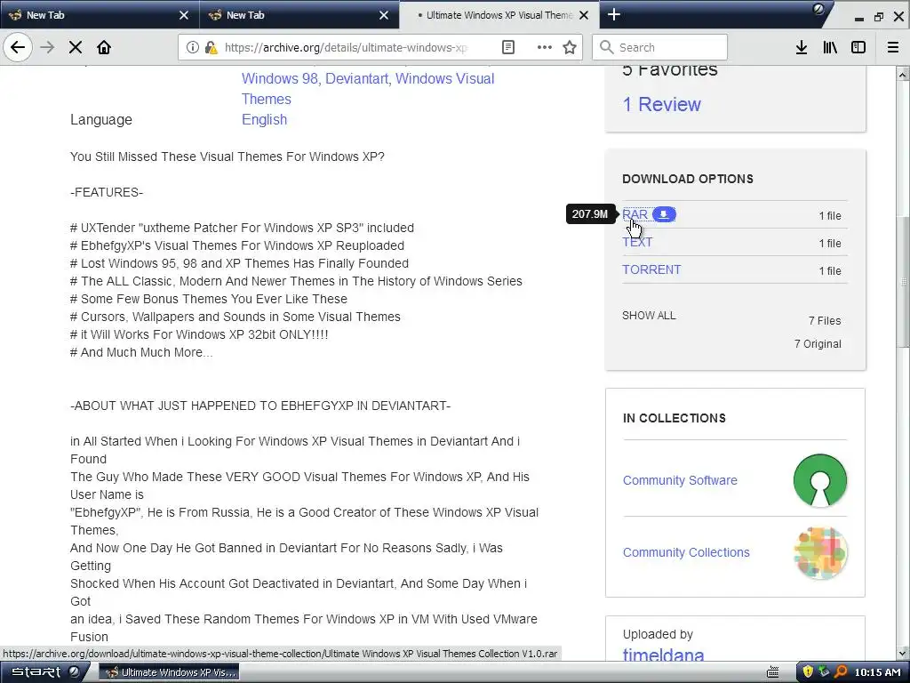This screenshot has width=910, height=683.
Task: Open the home page via house icon
Action: tap(104, 47)
